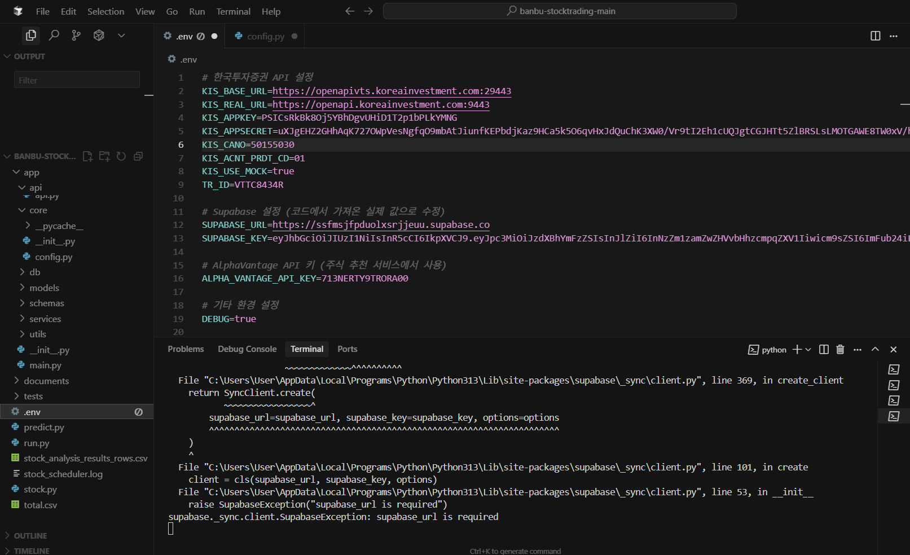The width and height of the screenshot is (910, 555).
Task: Kill the terminal with trash icon
Action: 840,350
